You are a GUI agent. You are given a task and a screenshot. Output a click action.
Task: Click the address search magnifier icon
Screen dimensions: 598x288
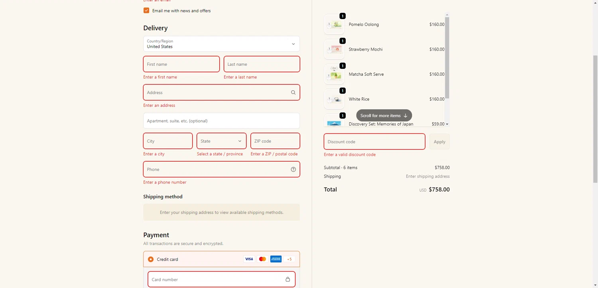pyautogui.click(x=293, y=92)
